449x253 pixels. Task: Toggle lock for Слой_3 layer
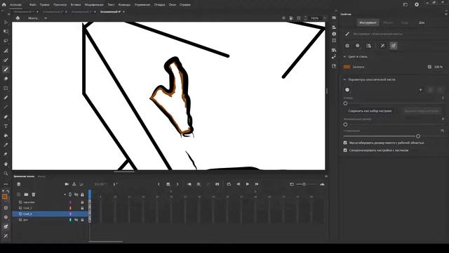click(82, 208)
